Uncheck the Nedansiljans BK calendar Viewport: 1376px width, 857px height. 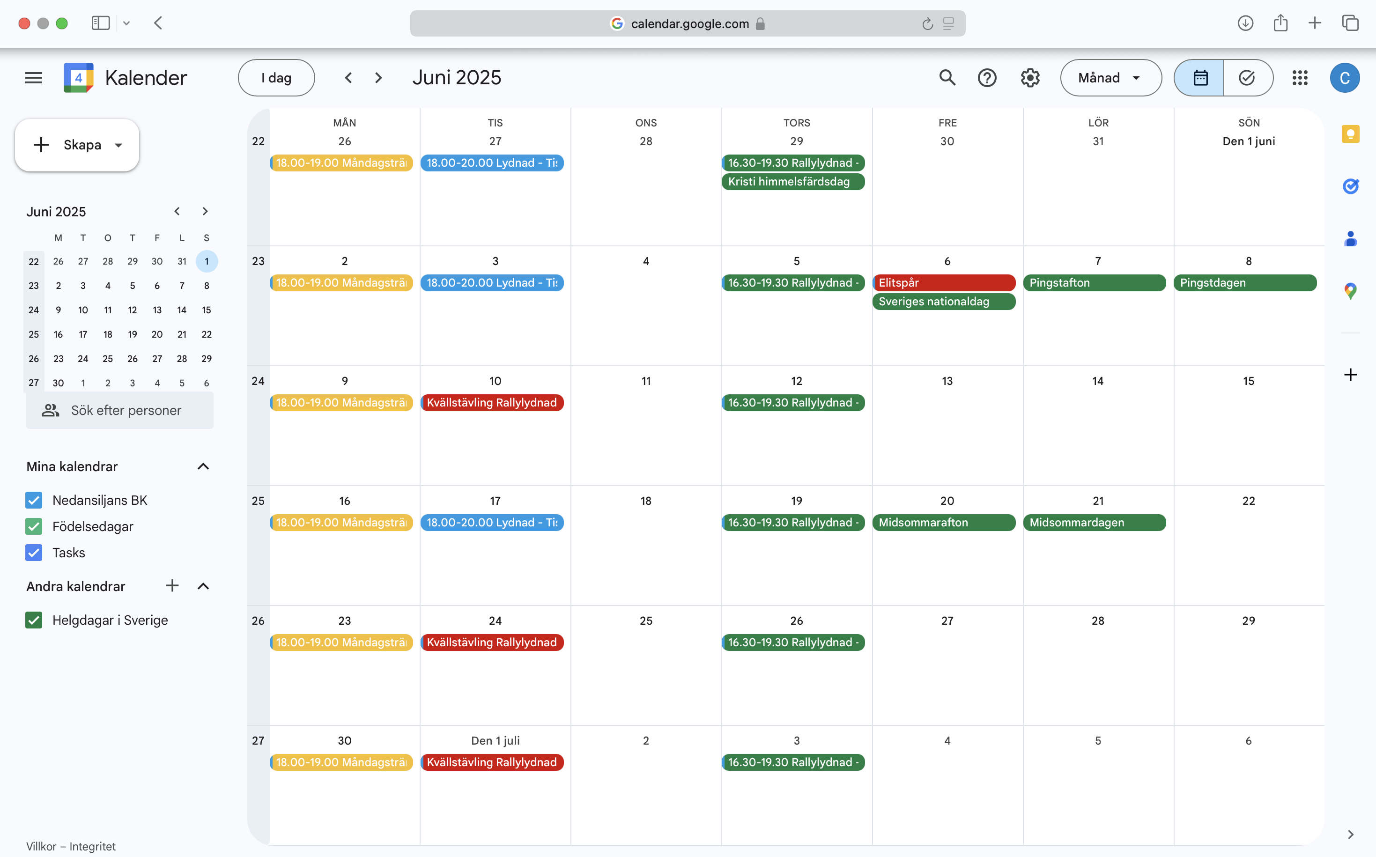point(33,500)
